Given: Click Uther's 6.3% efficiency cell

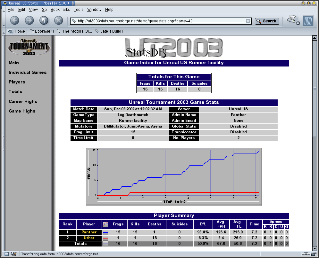Looking at the screenshot, I should pyautogui.click(x=203, y=238).
